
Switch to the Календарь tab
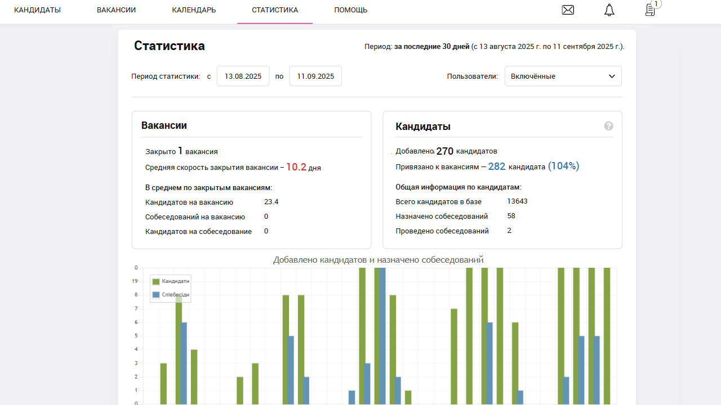click(x=194, y=10)
